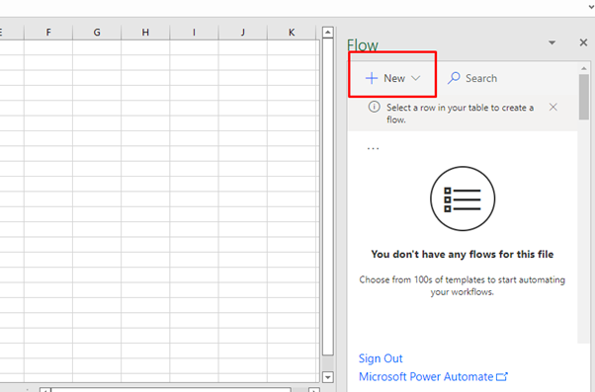The width and height of the screenshot is (595, 392).
Task: Click the list icon in the empty flows circle
Action: pos(463,199)
